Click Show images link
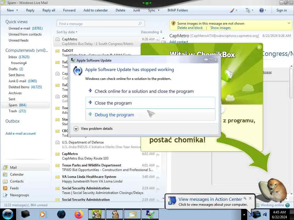This screenshot has height=220, width=294. (220, 28)
